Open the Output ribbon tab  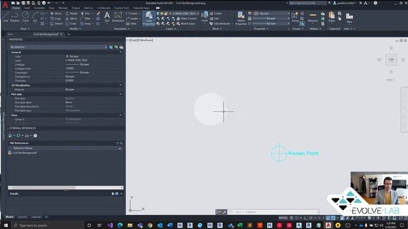pos(76,8)
